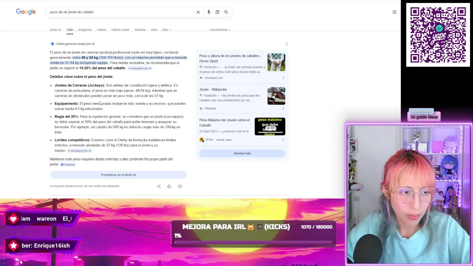This screenshot has width=473, height=266.
Task: Click the donation goal progress bar
Action: pyautogui.click(x=253, y=243)
